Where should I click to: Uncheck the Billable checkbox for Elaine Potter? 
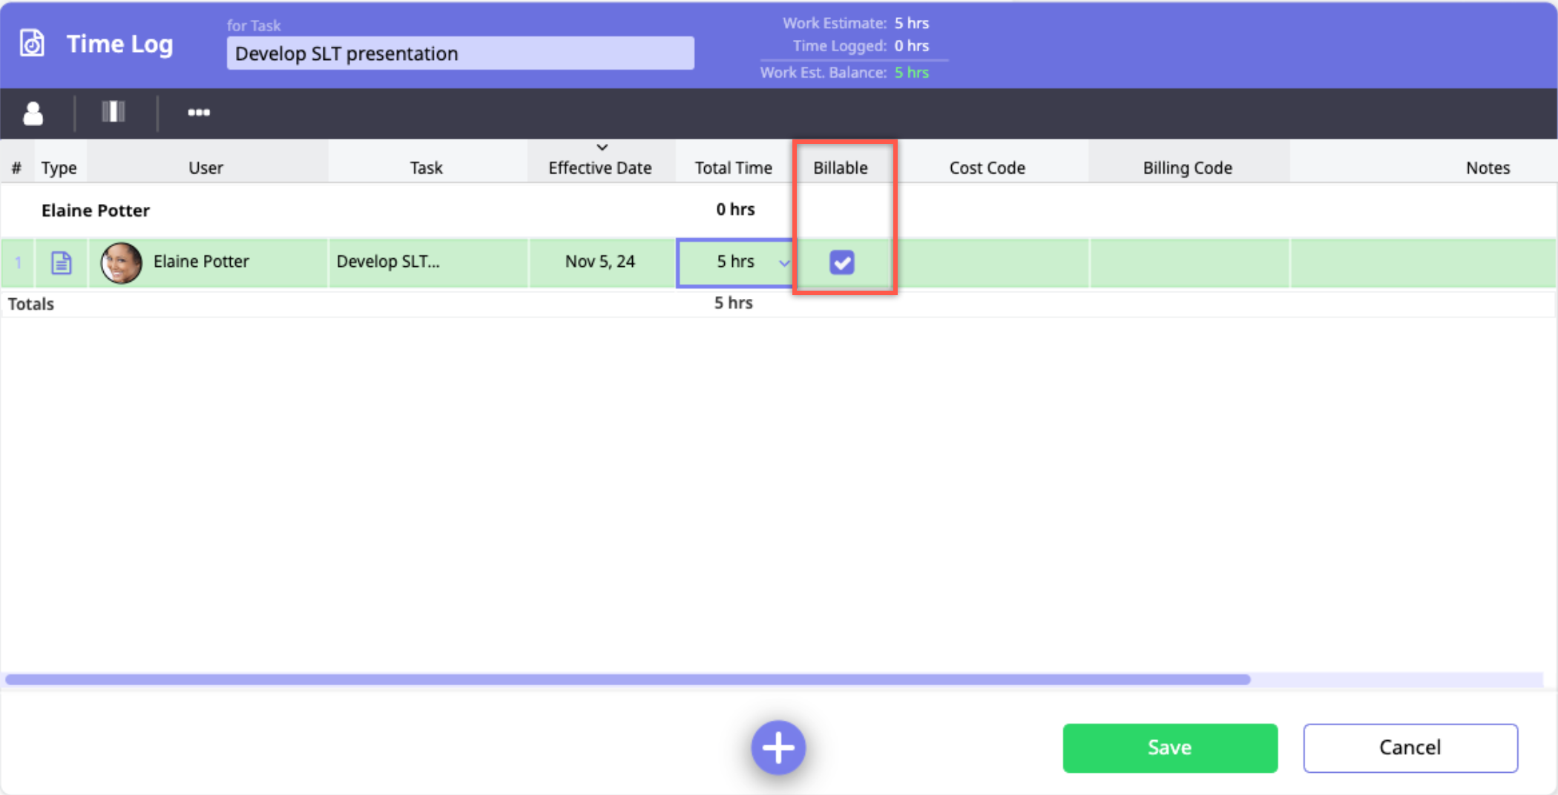pyautogui.click(x=841, y=263)
